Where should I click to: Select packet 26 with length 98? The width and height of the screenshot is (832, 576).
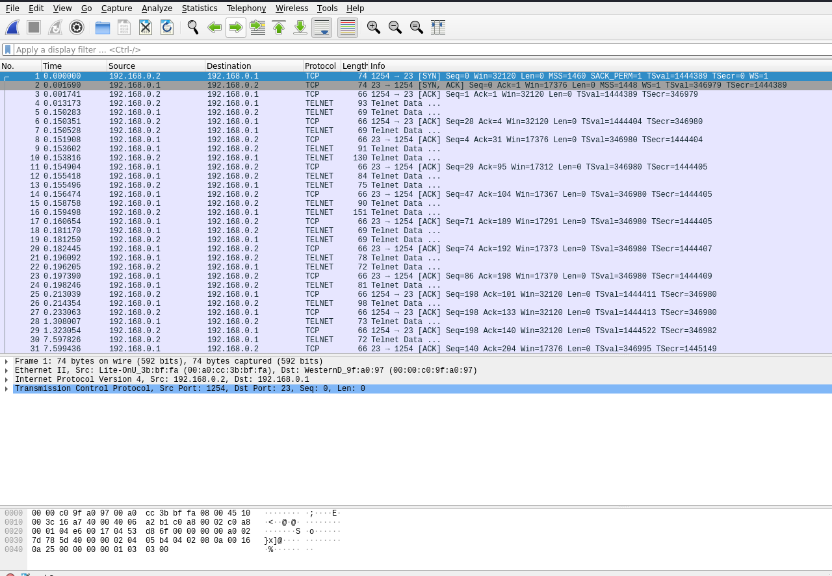[416, 304]
